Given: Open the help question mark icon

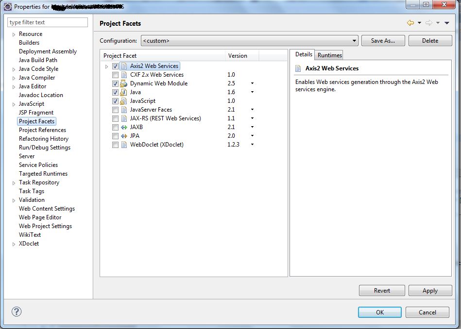Looking at the screenshot, I should coord(17,312).
